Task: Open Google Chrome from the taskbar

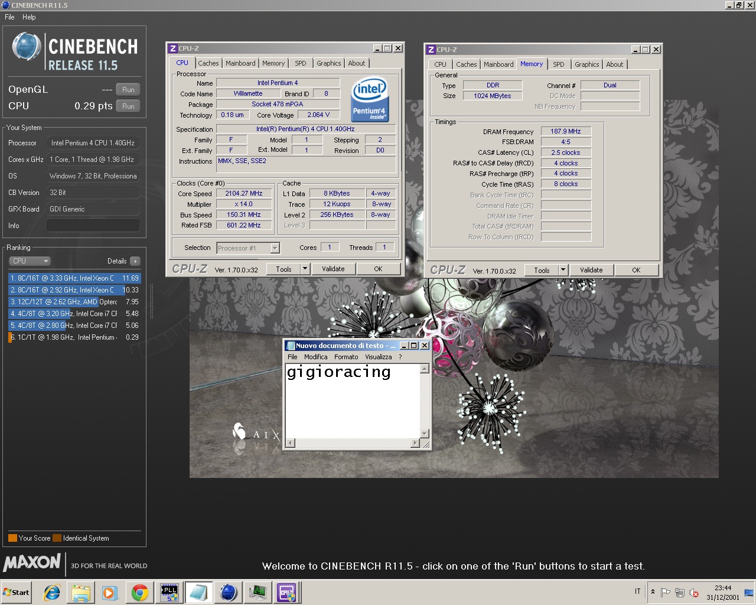Action: click(x=140, y=593)
